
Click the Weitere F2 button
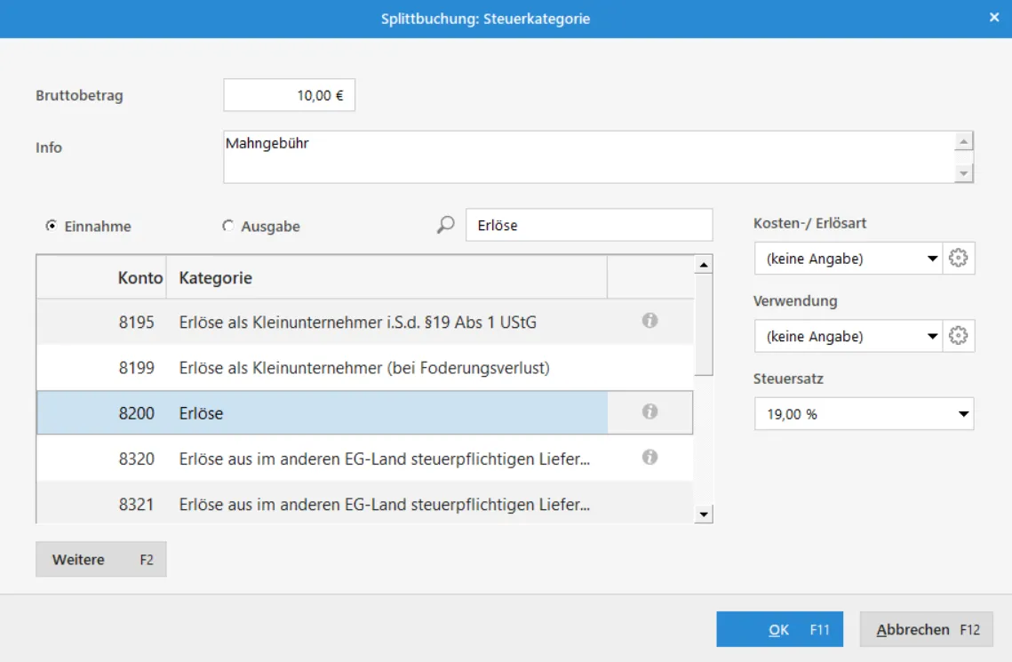[x=101, y=560]
